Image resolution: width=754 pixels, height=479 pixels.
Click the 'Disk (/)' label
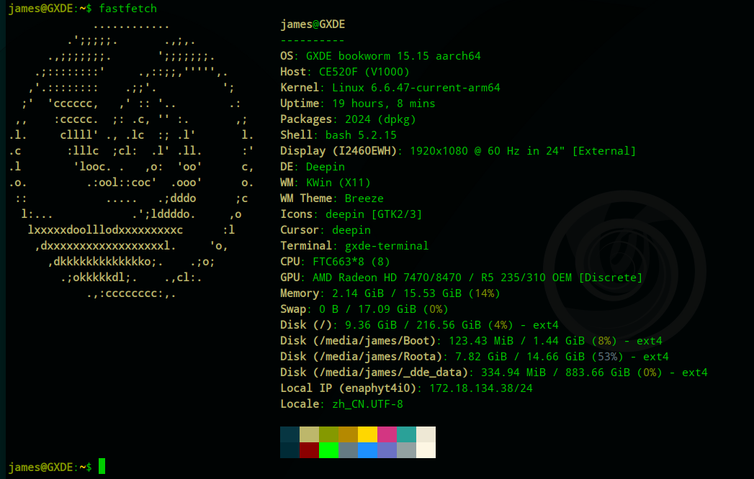pyautogui.click(x=306, y=326)
